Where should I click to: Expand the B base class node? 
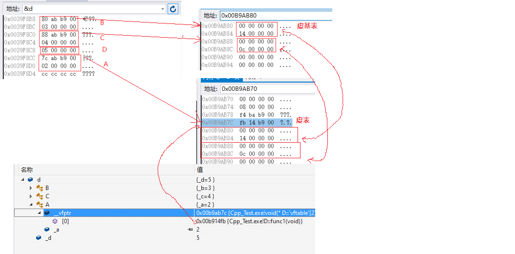[31, 188]
